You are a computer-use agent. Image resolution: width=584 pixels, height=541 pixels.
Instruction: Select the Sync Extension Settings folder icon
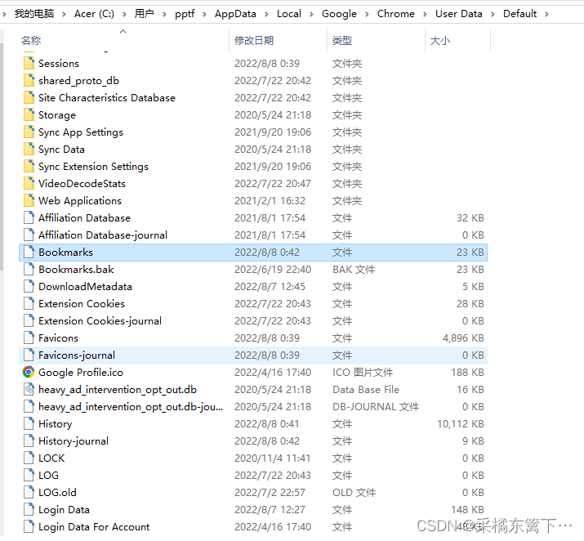[x=29, y=166]
